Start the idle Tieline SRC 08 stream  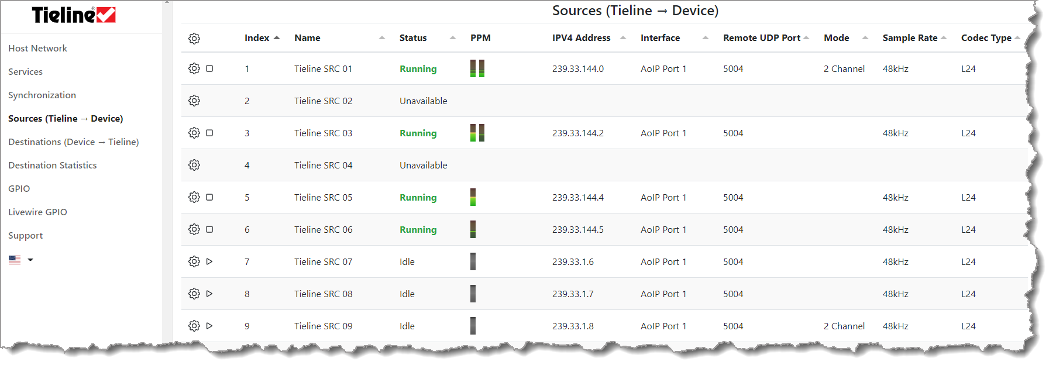point(209,294)
